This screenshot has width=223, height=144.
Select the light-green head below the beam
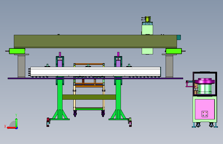pos(147,51)
